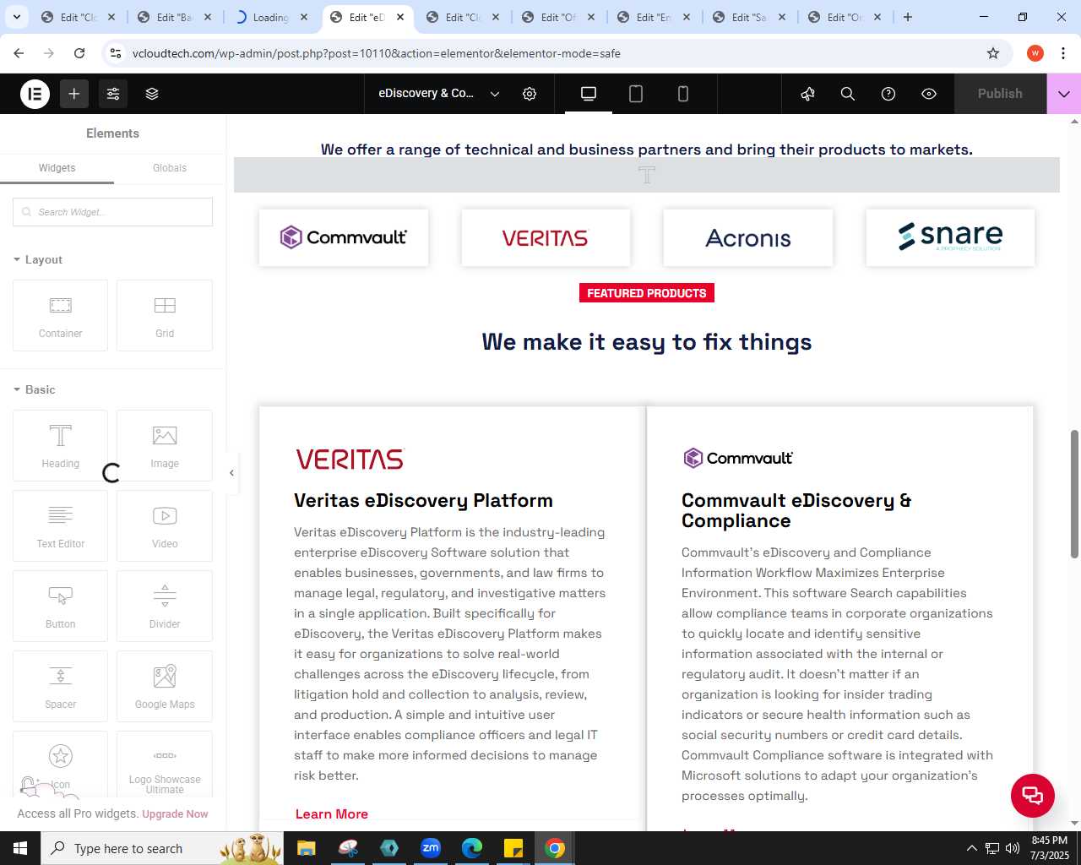Click the Publish button
This screenshot has height=865, width=1081.
tap(1000, 94)
